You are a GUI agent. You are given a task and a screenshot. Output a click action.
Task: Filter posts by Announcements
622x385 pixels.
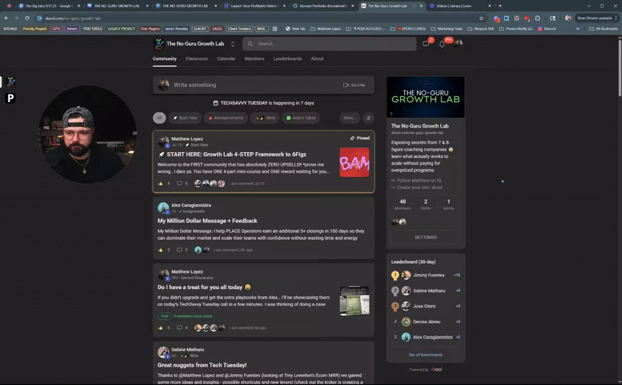226,118
